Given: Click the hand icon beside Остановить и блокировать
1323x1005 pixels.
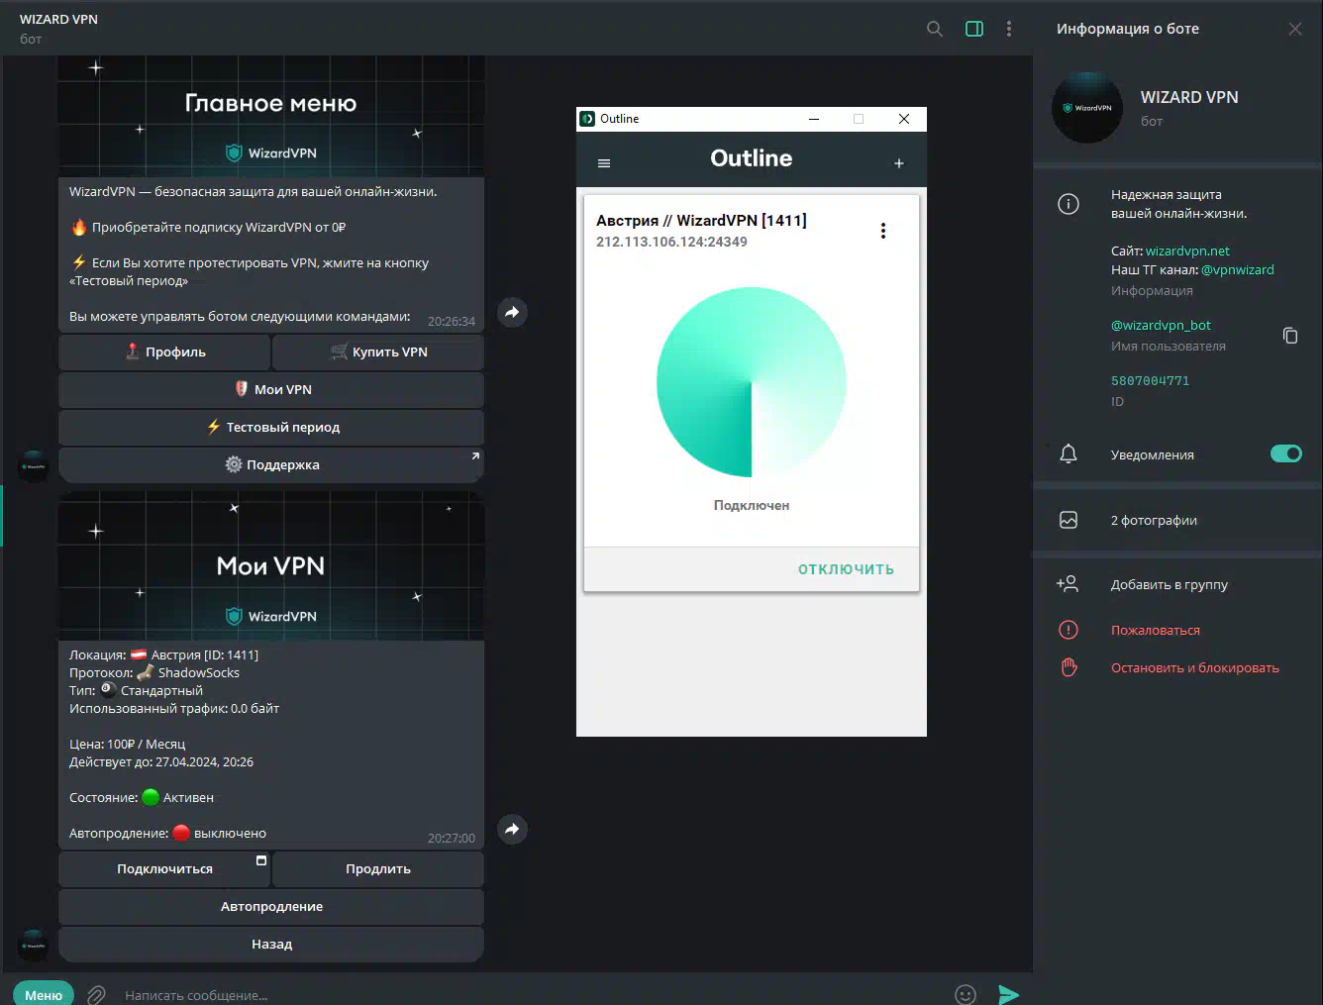Looking at the screenshot, I should (x=1069, y=667).
